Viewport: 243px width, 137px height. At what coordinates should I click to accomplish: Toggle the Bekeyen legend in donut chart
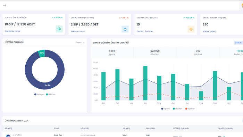pos(39,94)
